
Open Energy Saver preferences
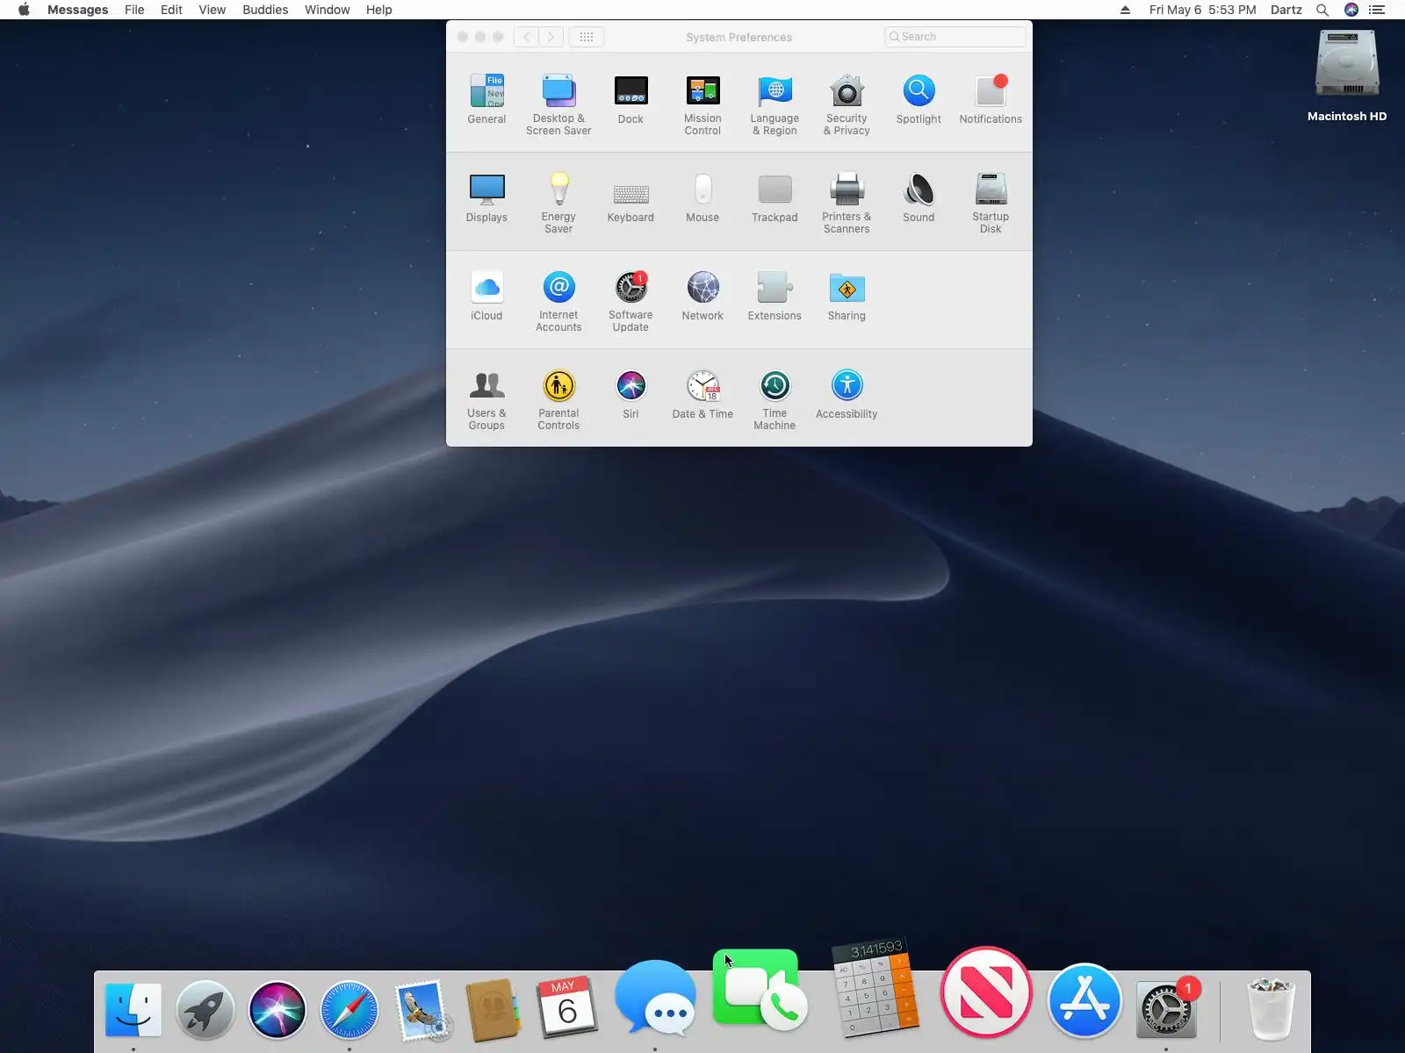[558, 203]
